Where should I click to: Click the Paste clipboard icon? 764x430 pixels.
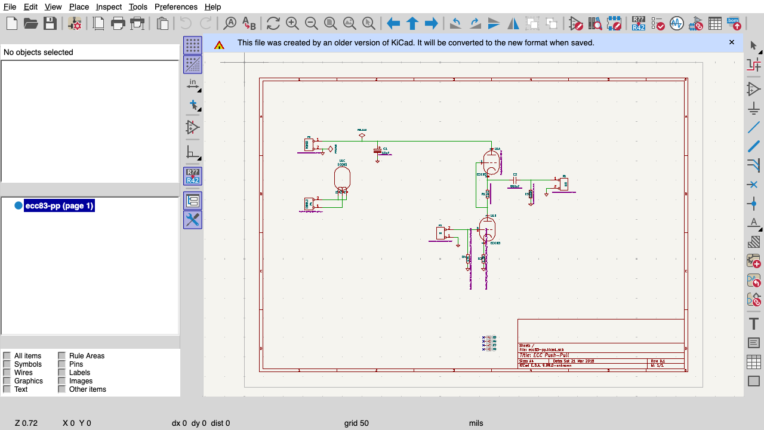coord(162,23)
